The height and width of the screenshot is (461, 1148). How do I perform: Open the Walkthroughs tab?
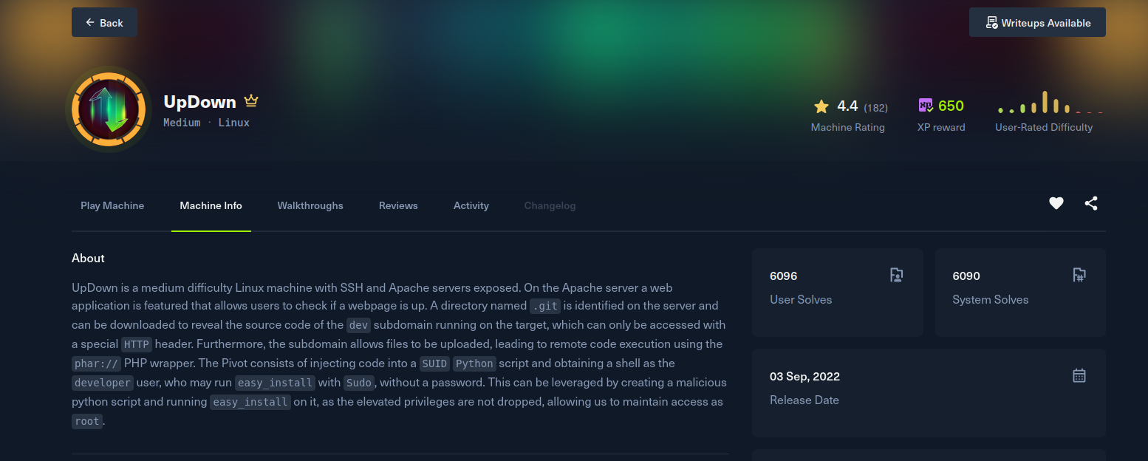[310, 205]
